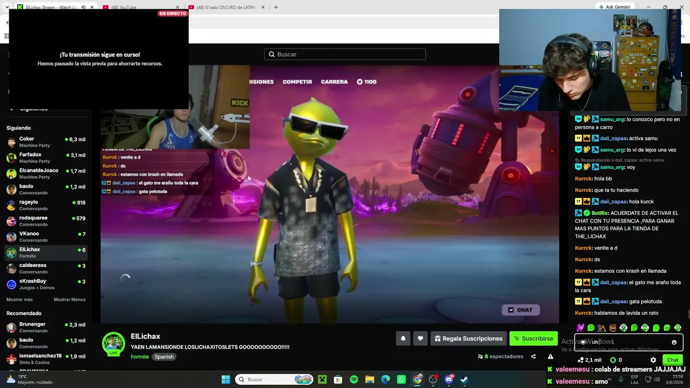Viewport: 690px width, 388px height.
Task: Close the (48) YouTube tab
Action: [x=177, y=7]
